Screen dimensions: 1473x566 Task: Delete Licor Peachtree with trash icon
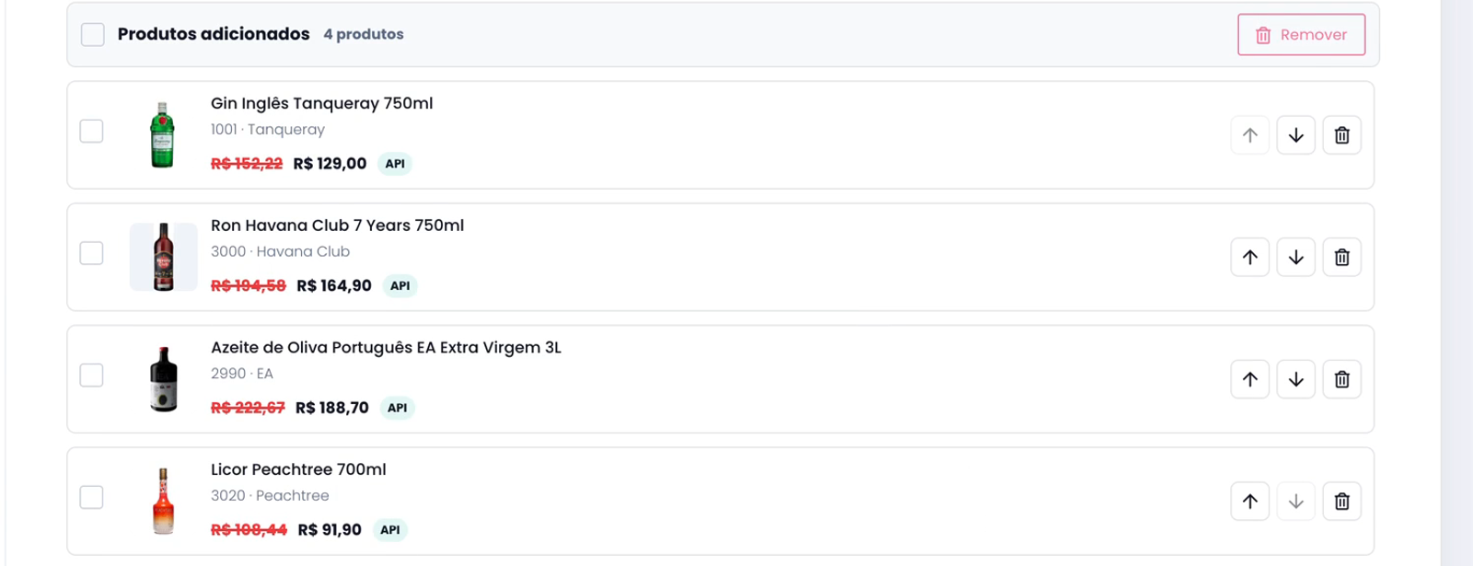pyautogui.click(x=1341, y=502)
